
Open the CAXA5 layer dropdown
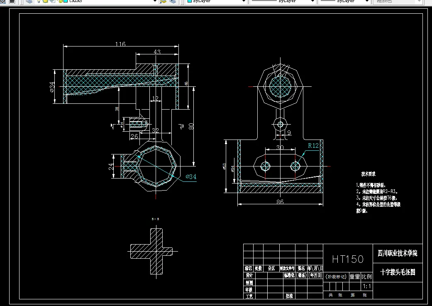(155, 1)
